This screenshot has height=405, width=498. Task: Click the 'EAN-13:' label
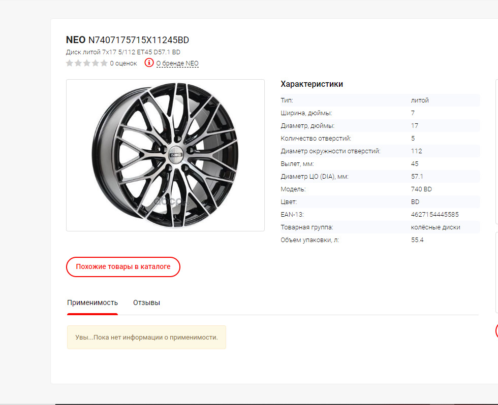(x=292, y=214)
